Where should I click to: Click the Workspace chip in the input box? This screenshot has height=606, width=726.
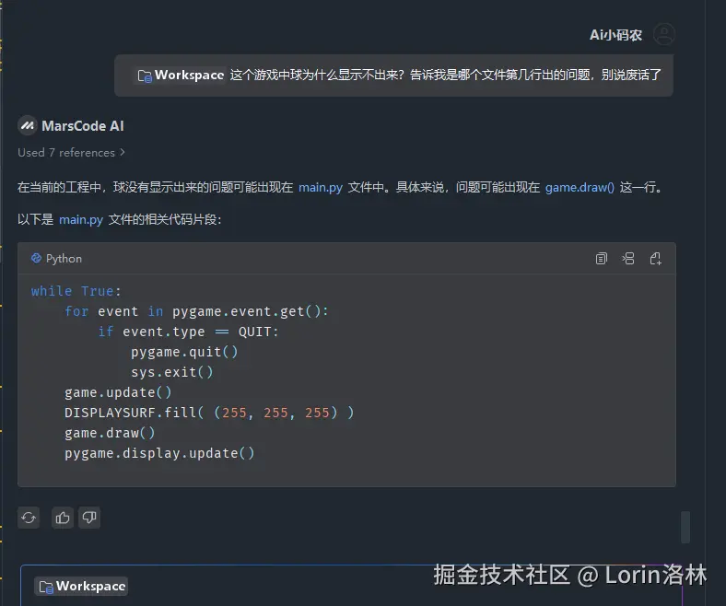point(81,586)
